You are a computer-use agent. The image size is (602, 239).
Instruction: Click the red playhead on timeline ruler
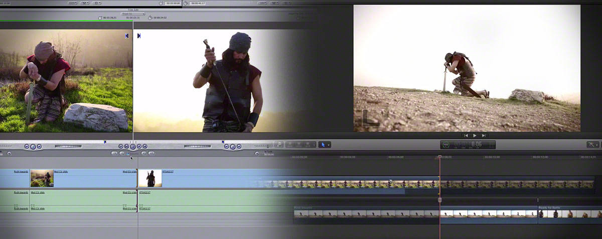(439, 157)
